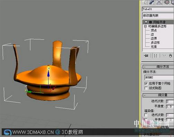Collapse the 细分量 rollout header
Viewport: 174px width, 137px height.
tap(158, 95)
